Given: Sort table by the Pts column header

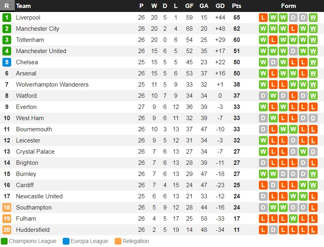Looking at the screenshot, I should [x=237, y=6].
